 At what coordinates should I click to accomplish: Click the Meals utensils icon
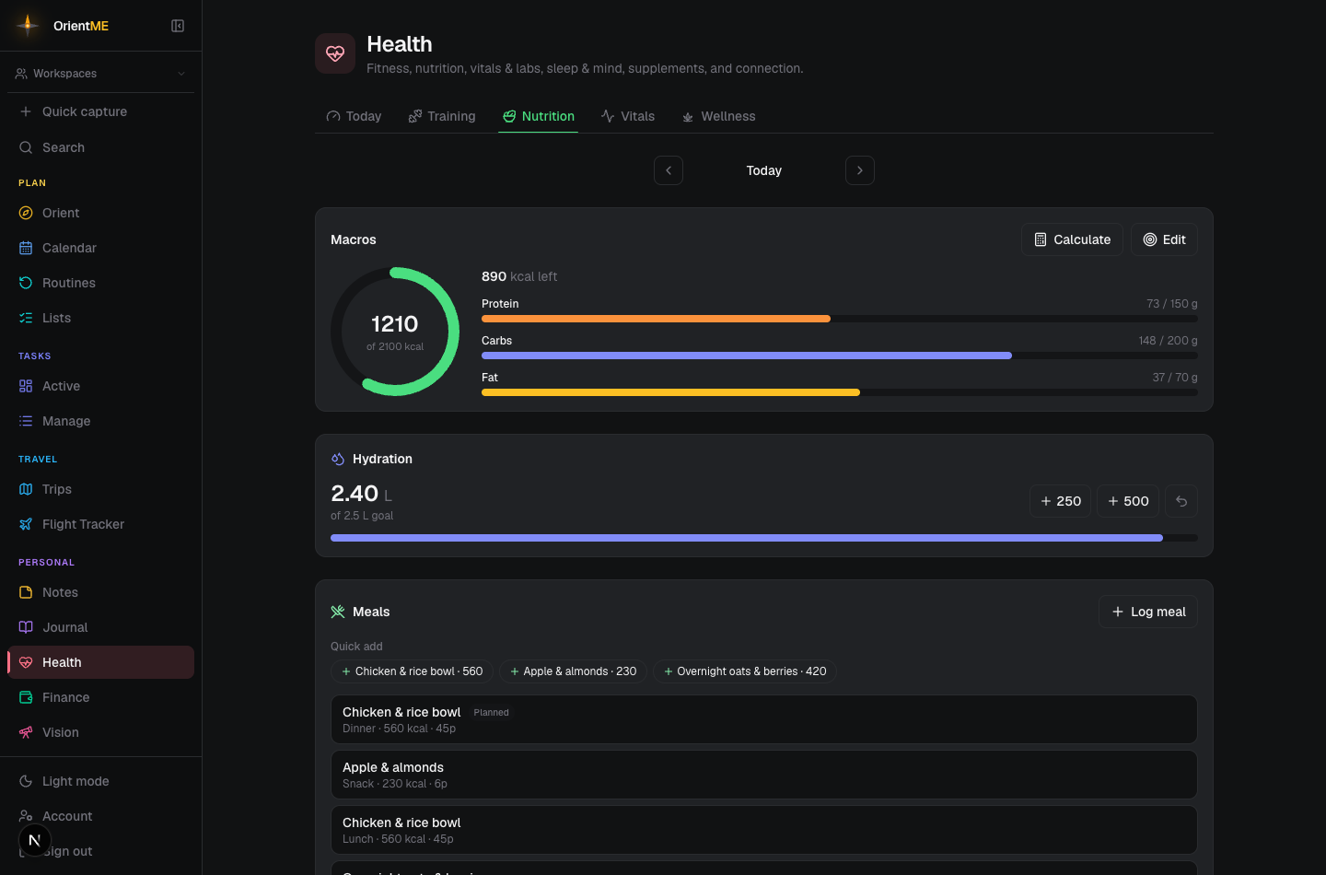(338, 612)
